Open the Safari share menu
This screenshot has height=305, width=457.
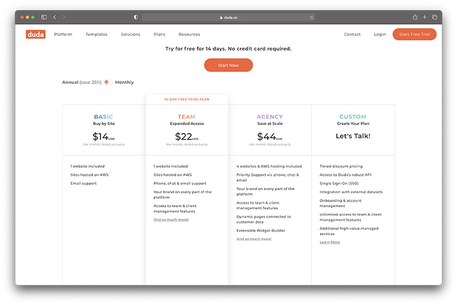click(415, 17)
